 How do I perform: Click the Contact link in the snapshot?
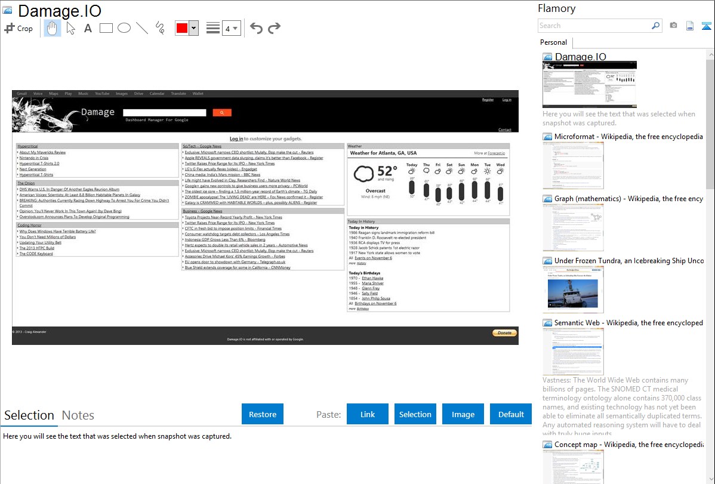click(x=505, y=130)
